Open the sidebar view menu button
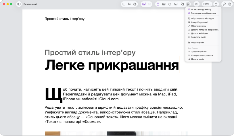Viewport: 234px width, 136px height. tap(19, 4)
